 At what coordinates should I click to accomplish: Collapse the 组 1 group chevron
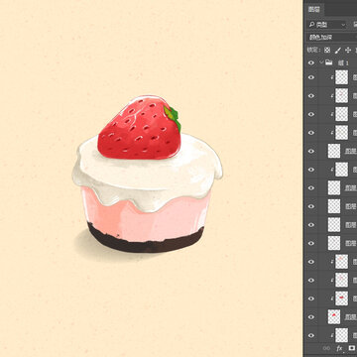321,62
